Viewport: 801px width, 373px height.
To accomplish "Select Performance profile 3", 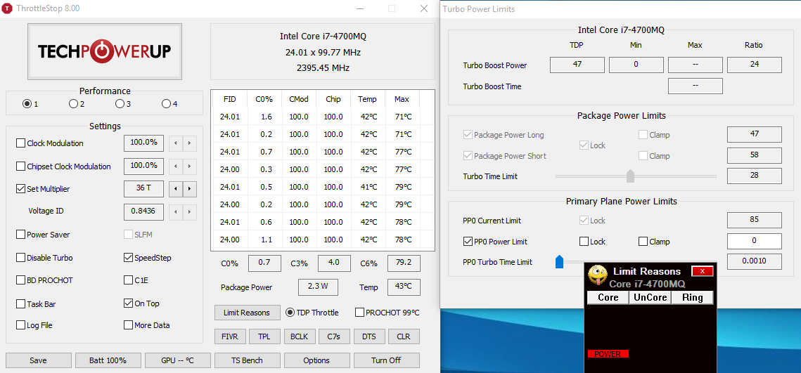I will point(120,104).
